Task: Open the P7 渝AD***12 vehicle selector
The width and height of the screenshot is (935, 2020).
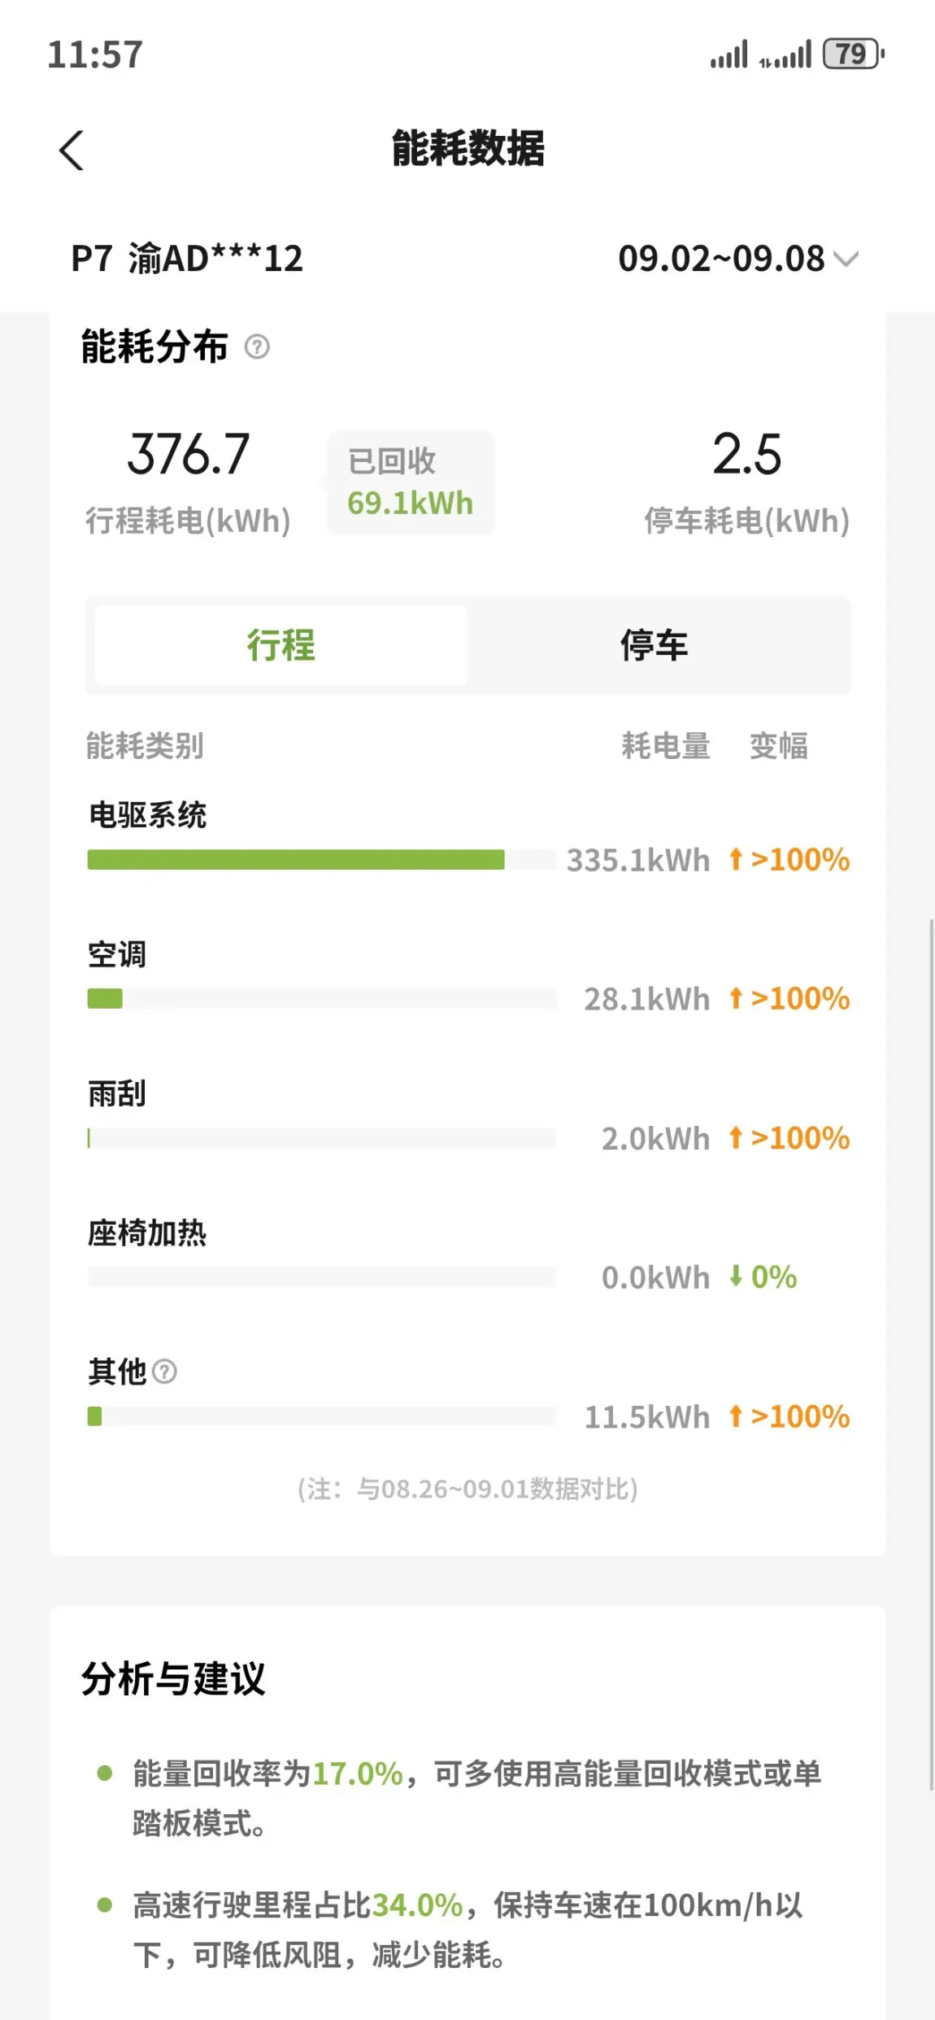Action: tap(187, 260)
